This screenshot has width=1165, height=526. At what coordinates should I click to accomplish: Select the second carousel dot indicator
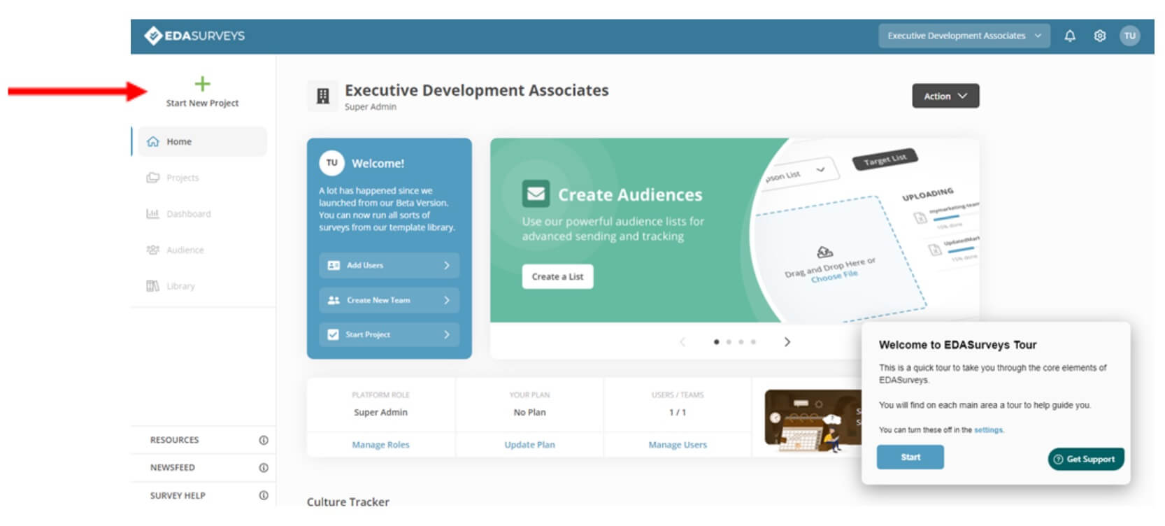[729, 342]
